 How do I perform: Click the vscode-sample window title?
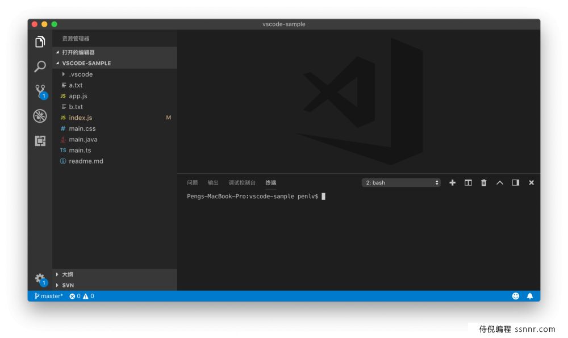point(283,24)
